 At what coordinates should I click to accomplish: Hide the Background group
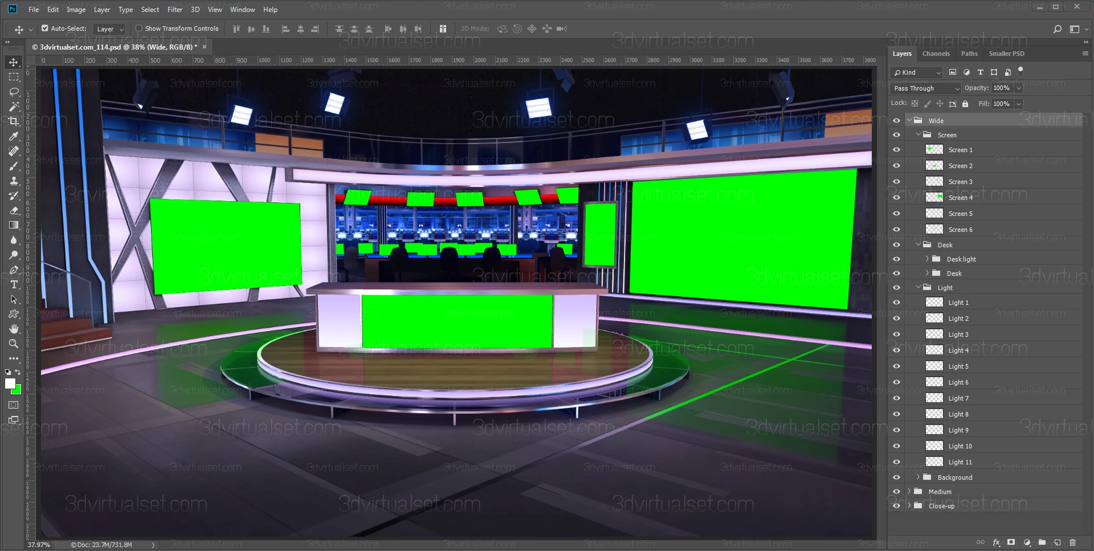(896, 477)
